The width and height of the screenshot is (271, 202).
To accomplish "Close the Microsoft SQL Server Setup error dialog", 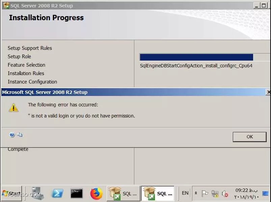I will coord(268,92).
